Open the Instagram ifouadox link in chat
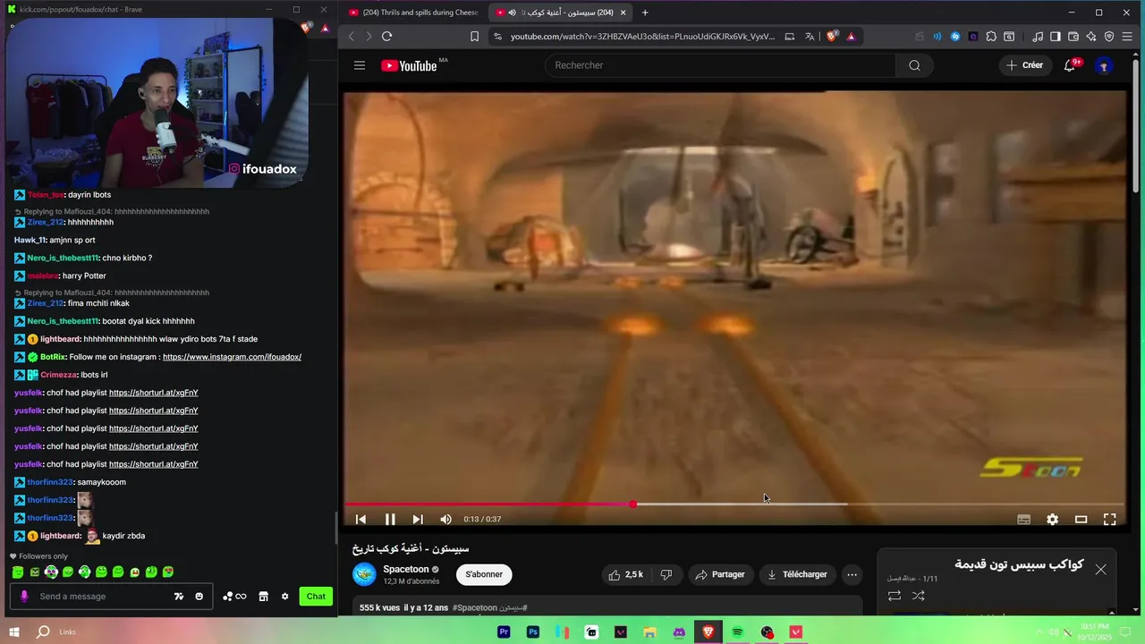The height and width of the screenshot is (644, 1145). 232,357
